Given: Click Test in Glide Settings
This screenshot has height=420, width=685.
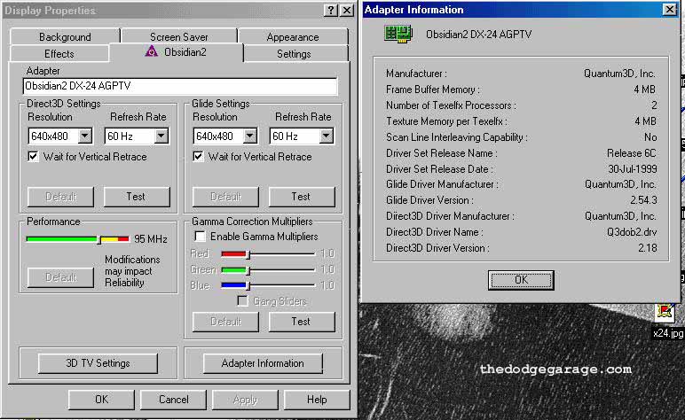Looking at the screenshot, I should point(302,197).
